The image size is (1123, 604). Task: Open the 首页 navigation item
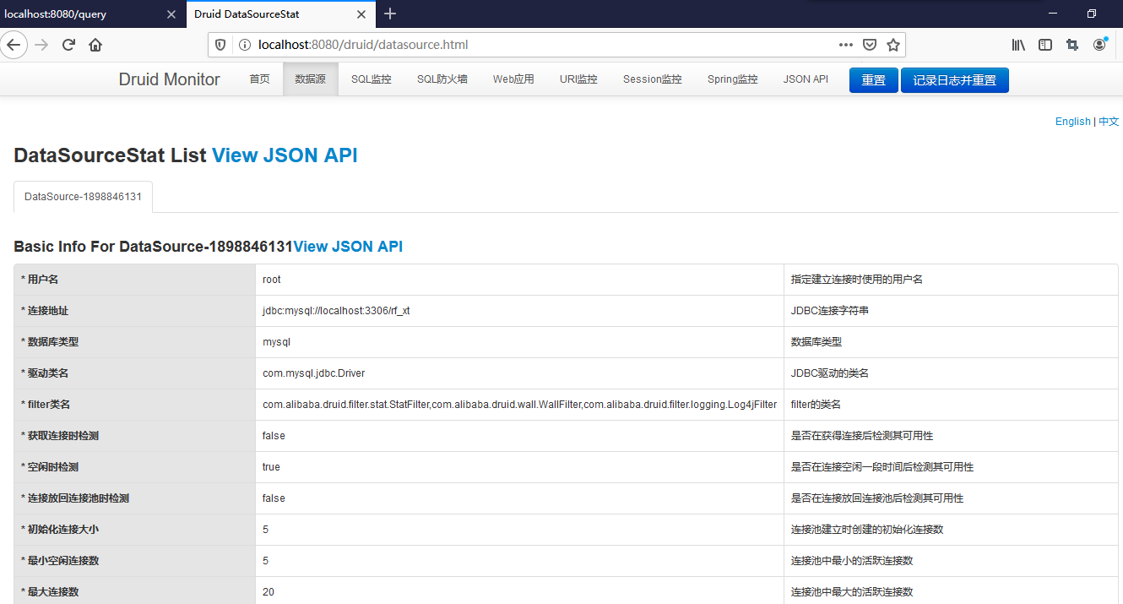click(259, 79)
